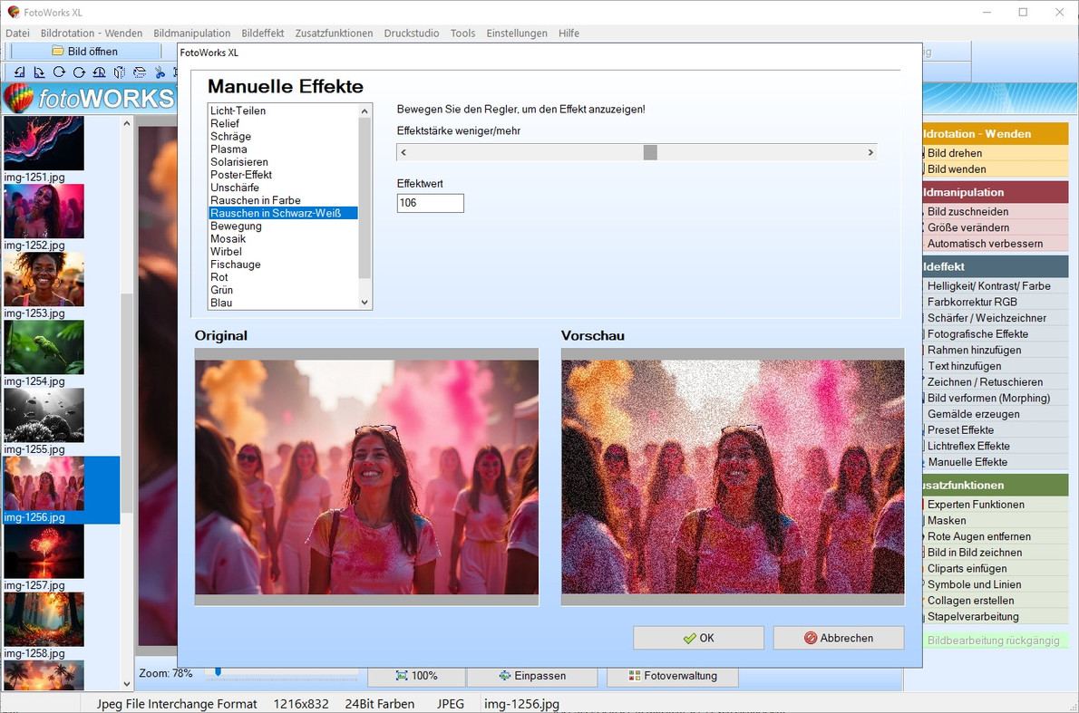Click the clockwise circular arrow toolbar icon
The width and height of the screenshot is (1079, 713).
(x=59, y=72)
